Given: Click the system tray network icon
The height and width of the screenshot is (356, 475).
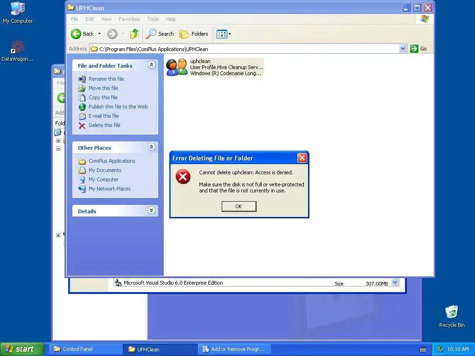Looking at the screenshot, I should (441, 349).
